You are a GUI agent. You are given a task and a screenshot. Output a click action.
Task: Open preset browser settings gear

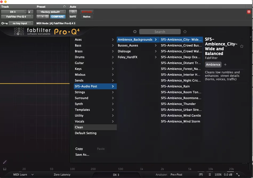135,32
